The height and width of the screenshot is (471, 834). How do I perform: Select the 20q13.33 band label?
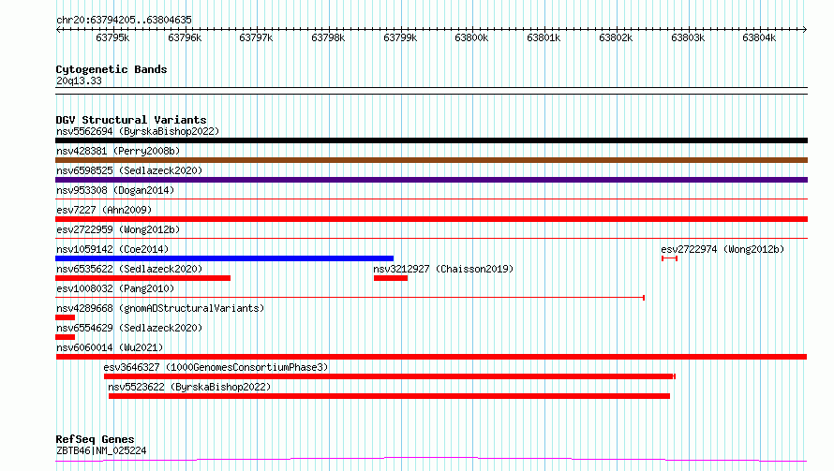(79, 81)
